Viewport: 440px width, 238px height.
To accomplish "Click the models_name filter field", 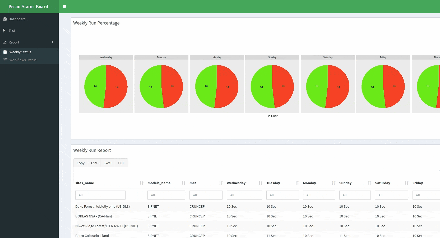I will [166, 195].
